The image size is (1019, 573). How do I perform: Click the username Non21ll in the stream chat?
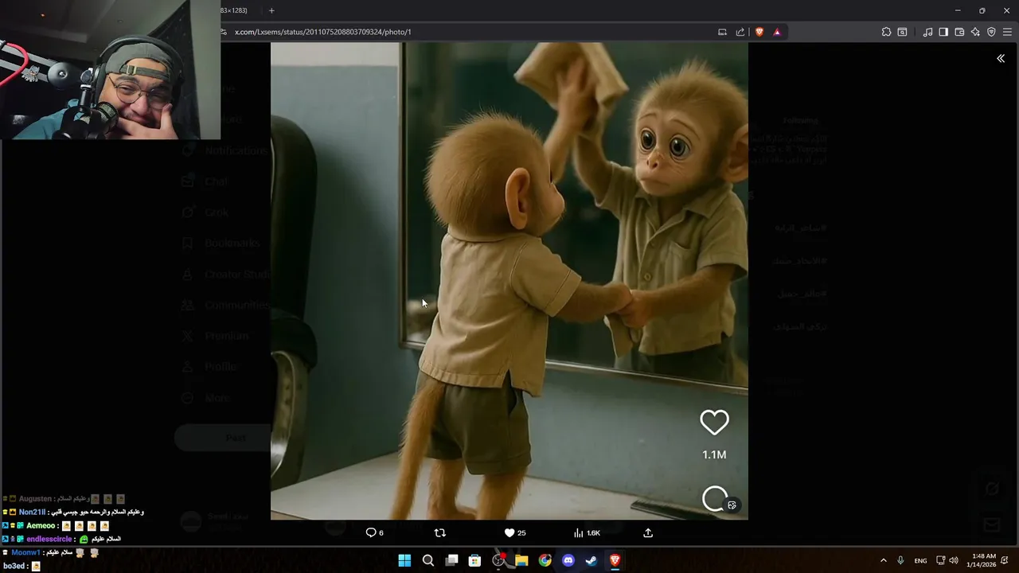click(x=32, y=513)
